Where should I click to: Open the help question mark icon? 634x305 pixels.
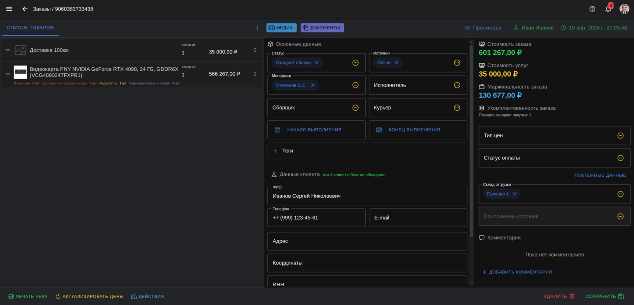coord(592,9)
